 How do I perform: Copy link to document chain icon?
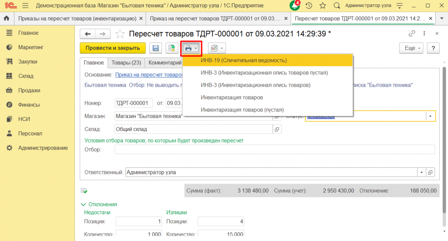coord(412,33)
